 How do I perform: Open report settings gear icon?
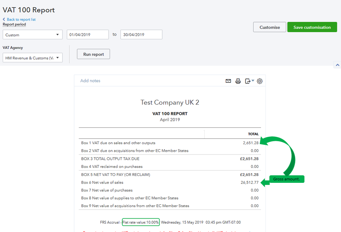(260, 81)
